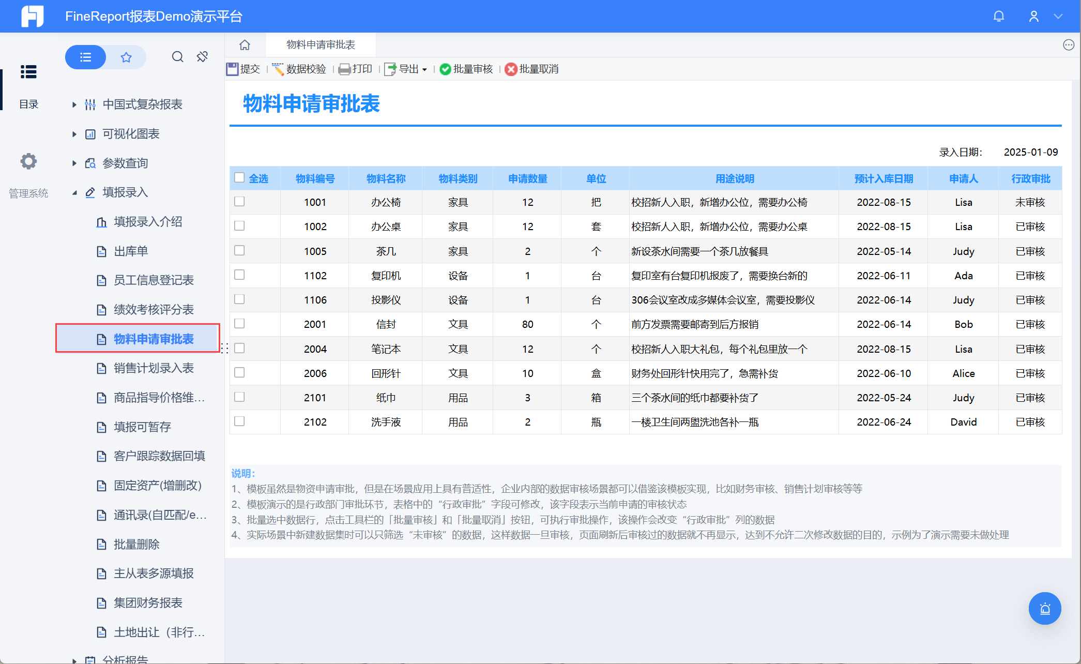Click the sidebar search magnifier icon
Viewport: 1081px width, 664px height.
(177, 57)
